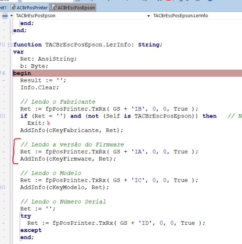Collapse the LerInfo function fold marker
Screen dimensions: 242x244
(10, 45)
